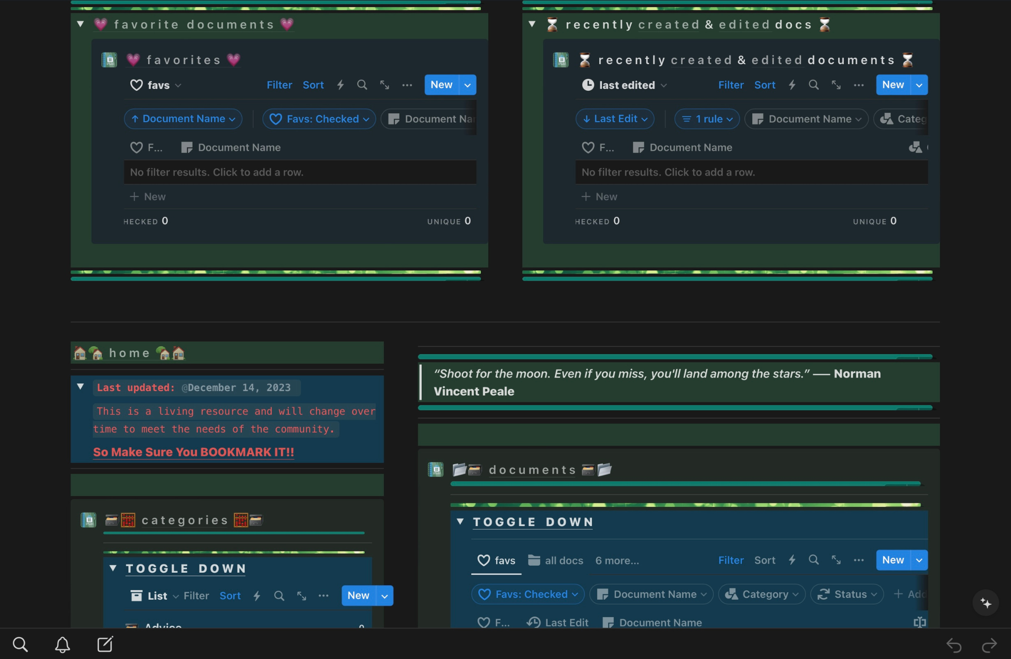Open Favs: Checked filter dropdown in favorites
Image resolution: width=1011 pixels, height=659 pixels.
tap(319, 119)
